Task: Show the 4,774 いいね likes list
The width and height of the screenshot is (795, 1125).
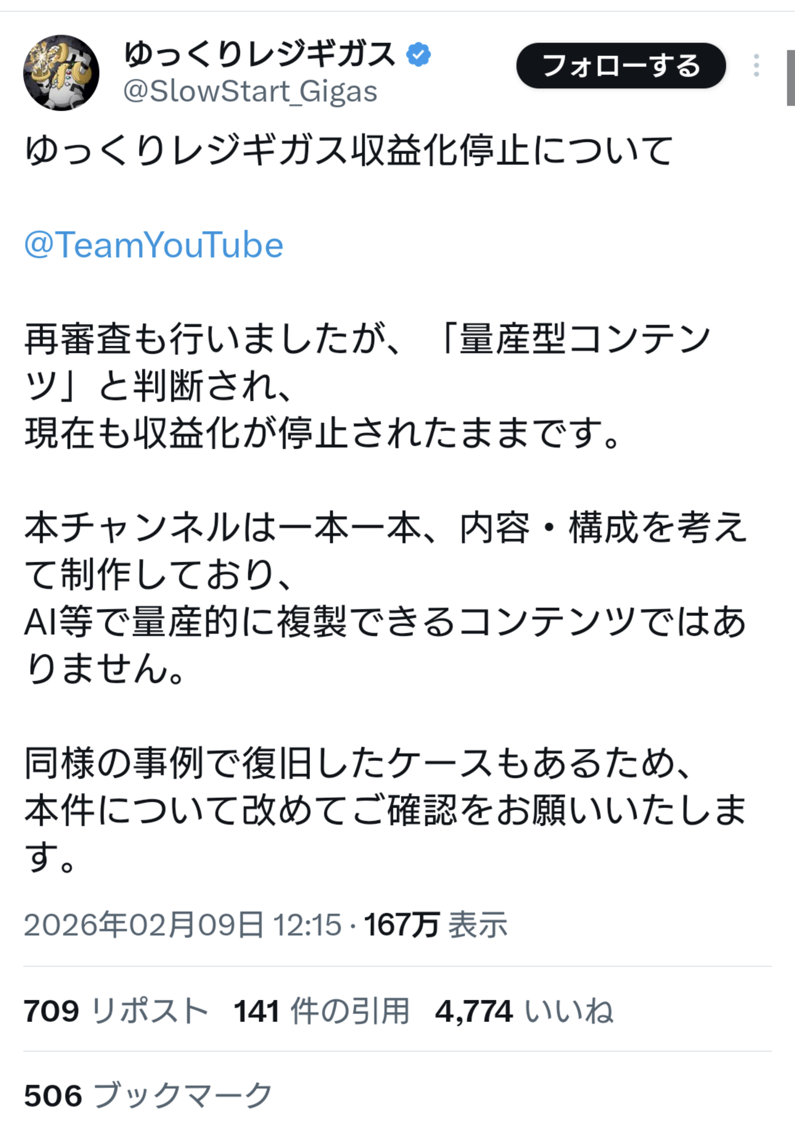Action: [x=524, y=1011]
